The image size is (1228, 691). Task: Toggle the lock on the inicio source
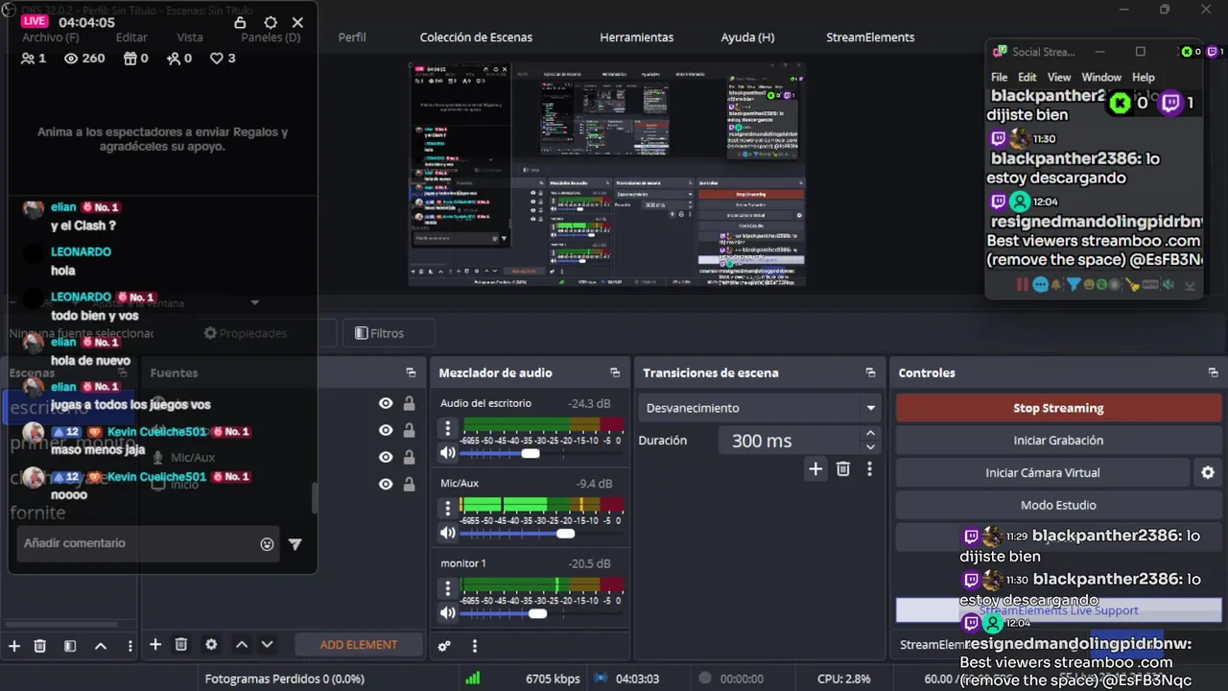[x=410, y=485]
